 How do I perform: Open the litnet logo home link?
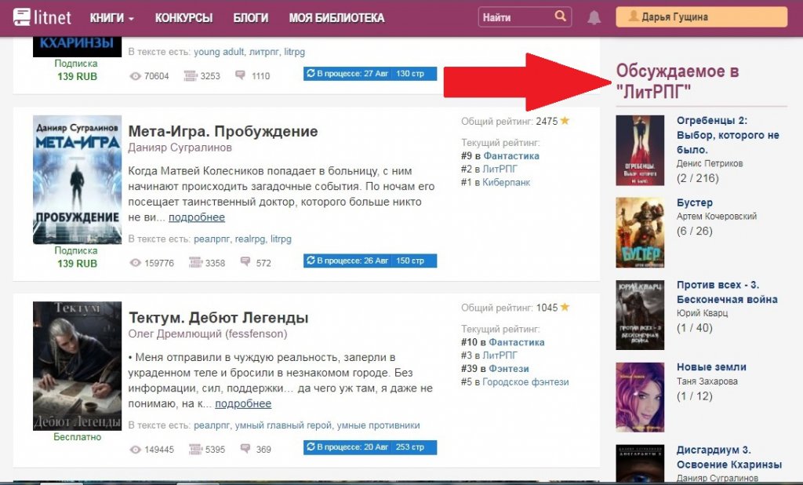(x=42, y=17)
